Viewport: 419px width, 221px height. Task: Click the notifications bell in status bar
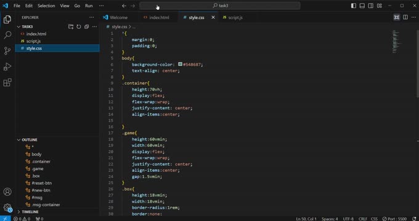click(x=414, y=219)
